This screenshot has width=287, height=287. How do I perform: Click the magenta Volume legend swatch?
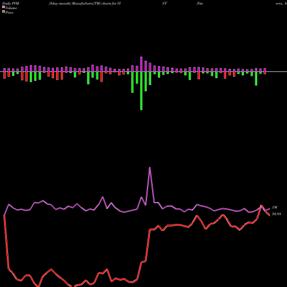3,7
